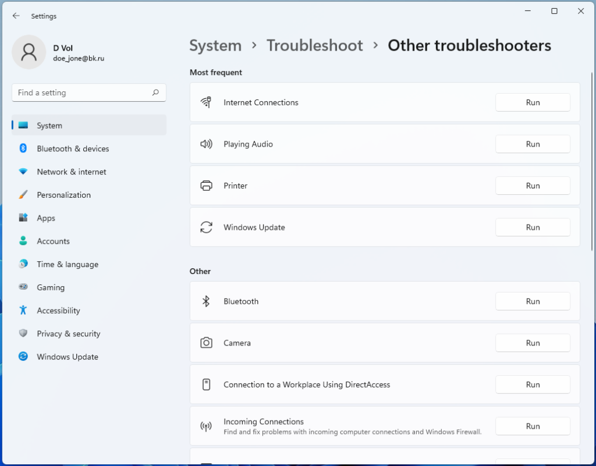The width and height of the screenshot is (596, 466).
Task: Click the Playing Audio speaker icon
Action: click(x=206, y=144)
